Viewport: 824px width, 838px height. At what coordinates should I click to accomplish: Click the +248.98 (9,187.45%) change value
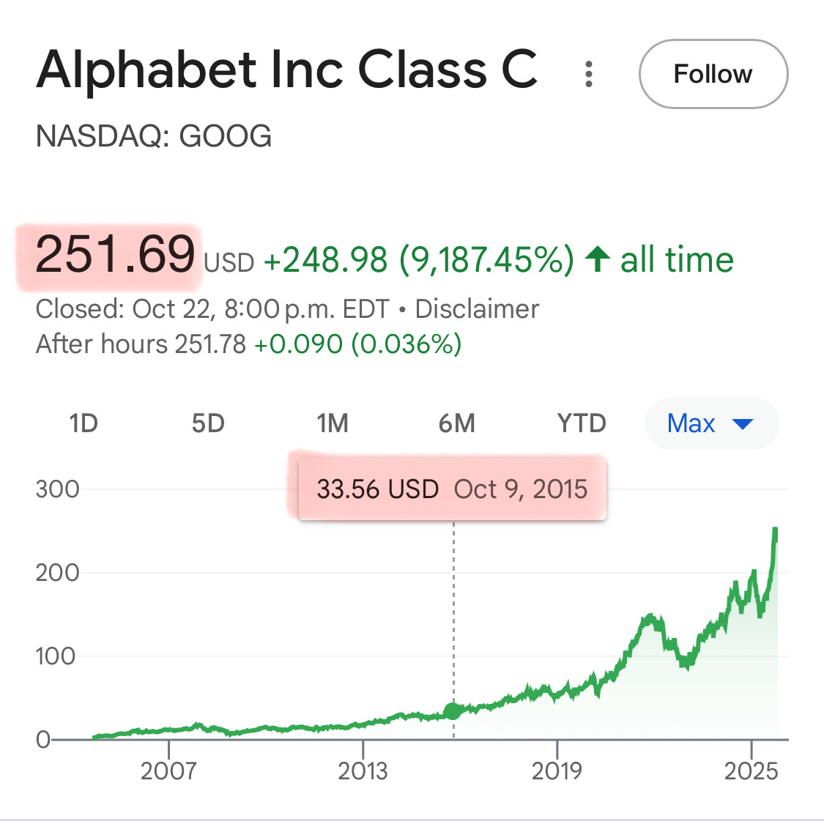[418, 259]
